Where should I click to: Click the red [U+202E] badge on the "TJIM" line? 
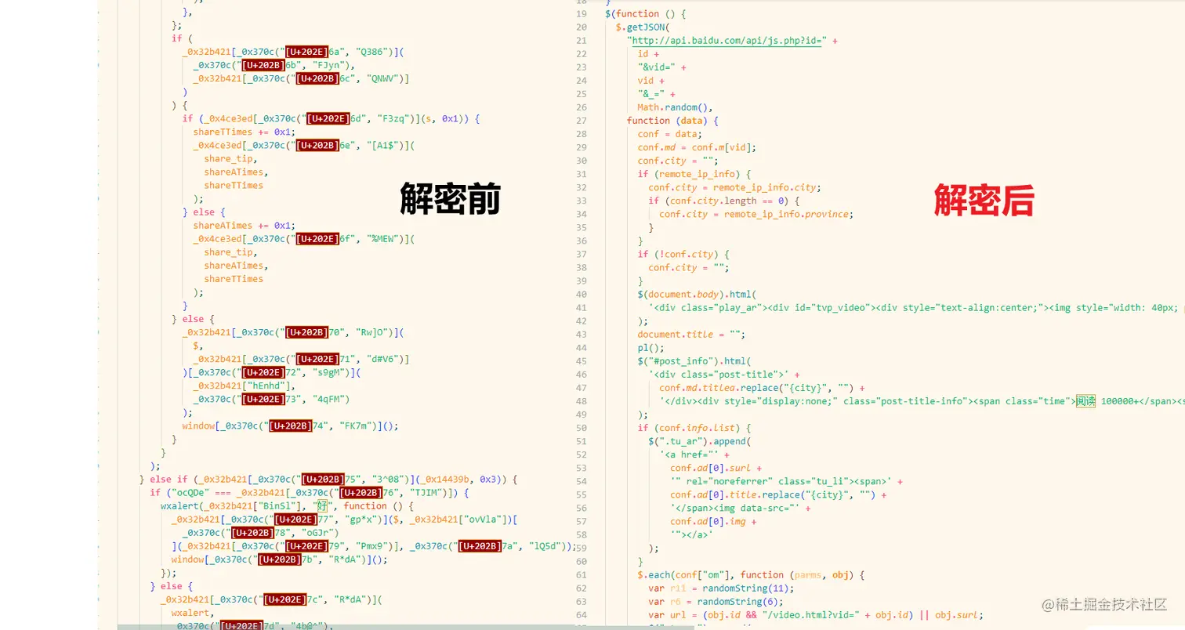pos(361,492)
